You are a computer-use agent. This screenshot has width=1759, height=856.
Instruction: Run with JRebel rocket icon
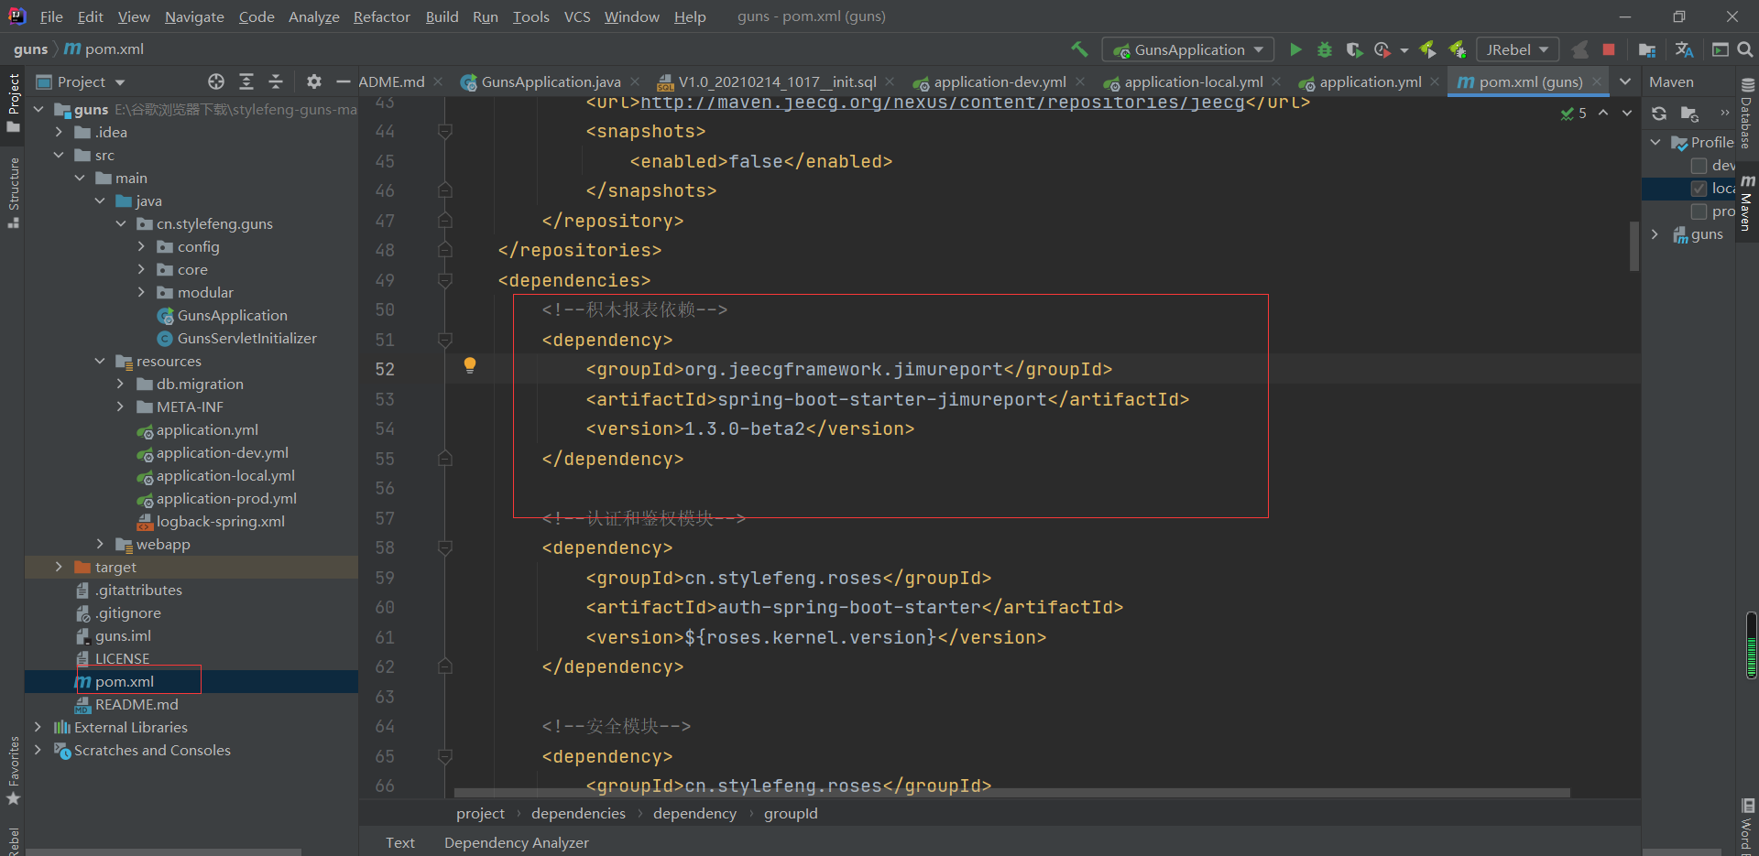[1428, 49]
